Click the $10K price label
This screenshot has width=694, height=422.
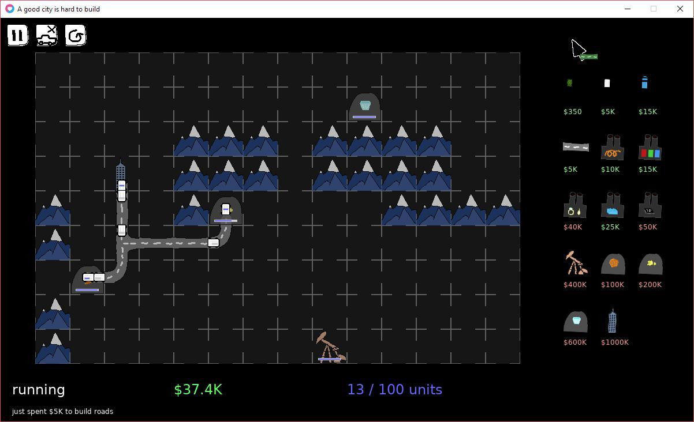[x=610, y=169]
